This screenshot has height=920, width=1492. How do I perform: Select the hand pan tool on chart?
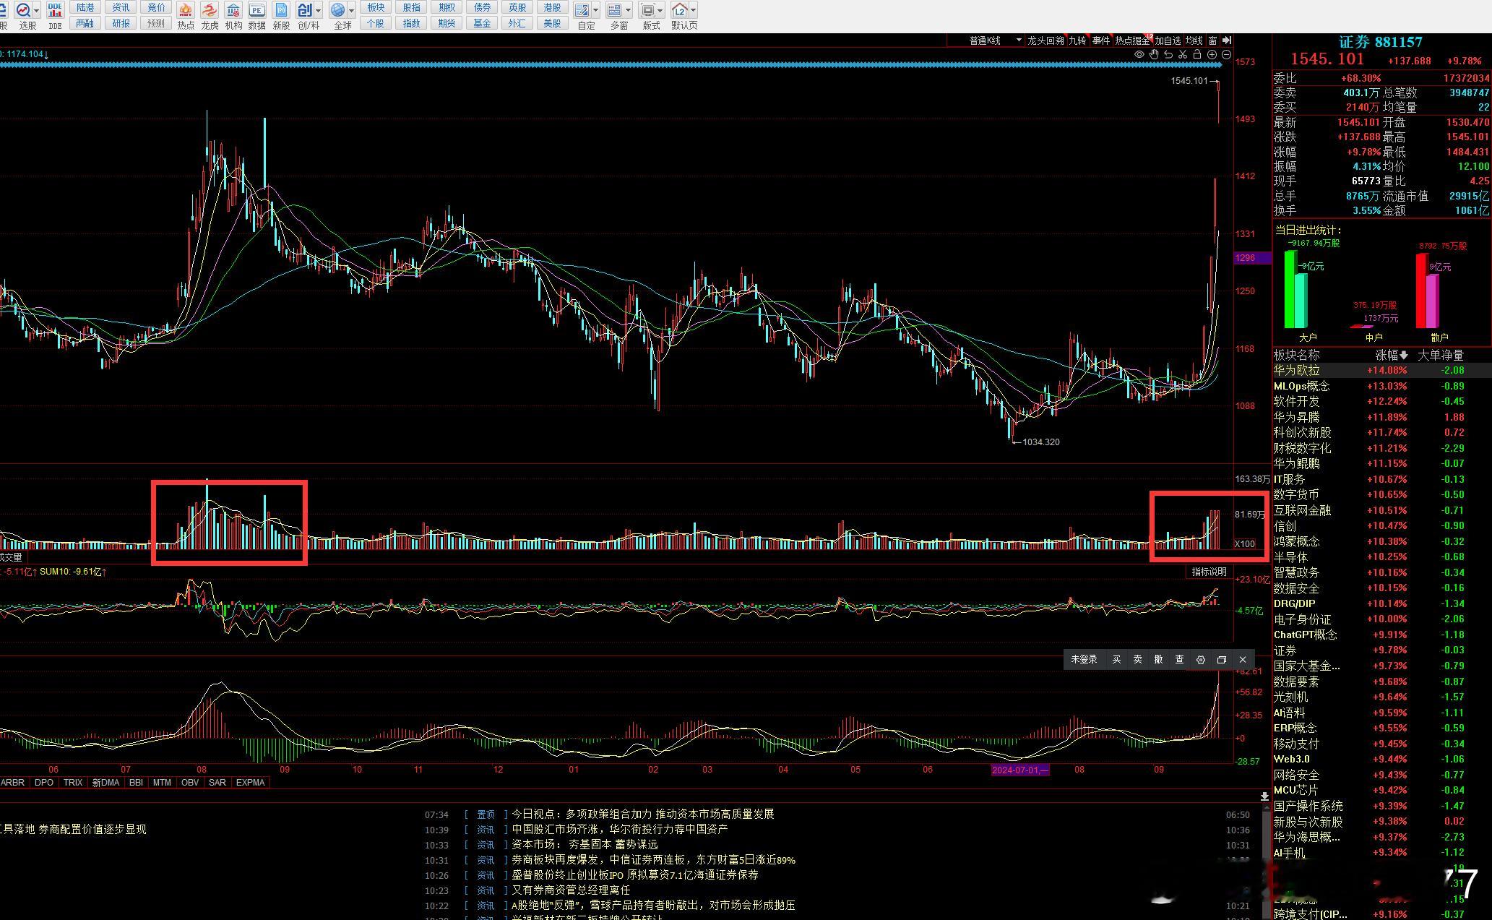[1154, 54]
